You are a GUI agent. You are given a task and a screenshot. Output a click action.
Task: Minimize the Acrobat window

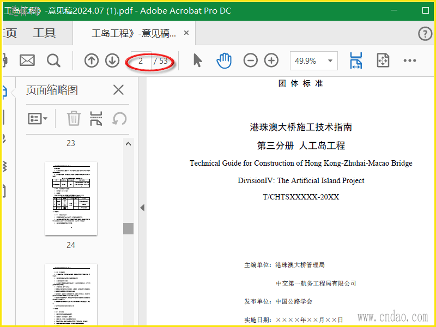pyautogui.click(x=393, y=10)
